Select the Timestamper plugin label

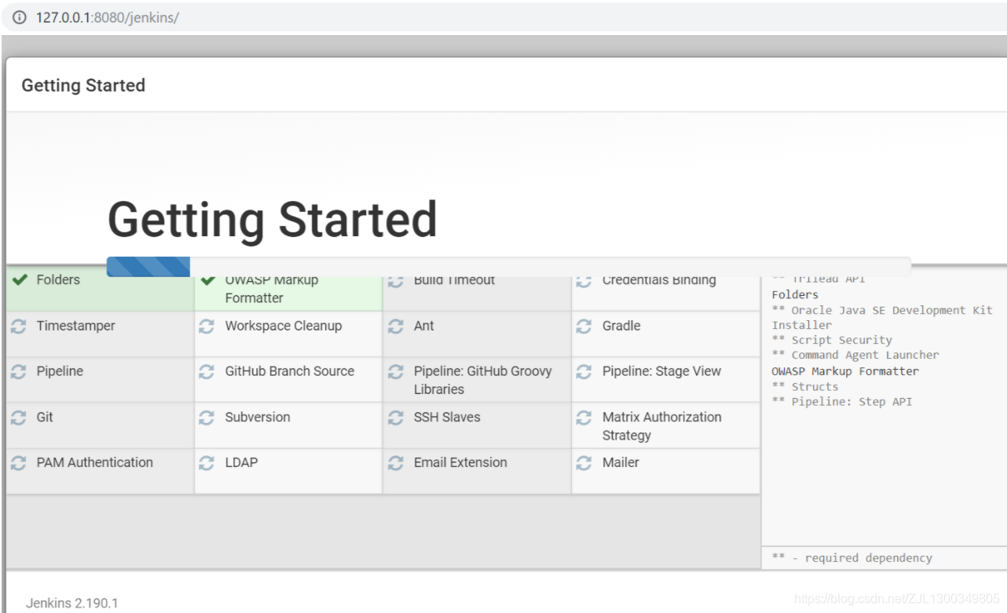point(75,326)
